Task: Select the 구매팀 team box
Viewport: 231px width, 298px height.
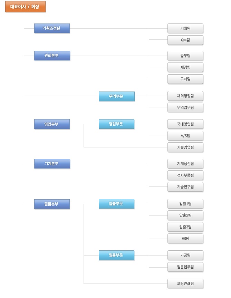Action: tap(185, 79)
